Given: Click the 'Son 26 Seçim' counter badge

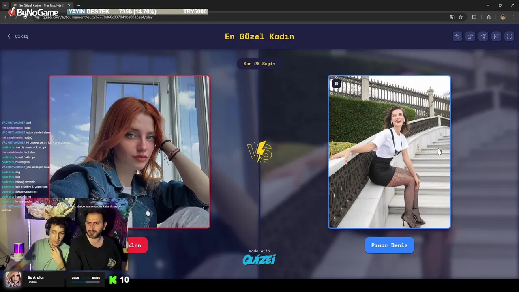Looking at the screenshot, I should pyautogui.click(x=259, y=64).
